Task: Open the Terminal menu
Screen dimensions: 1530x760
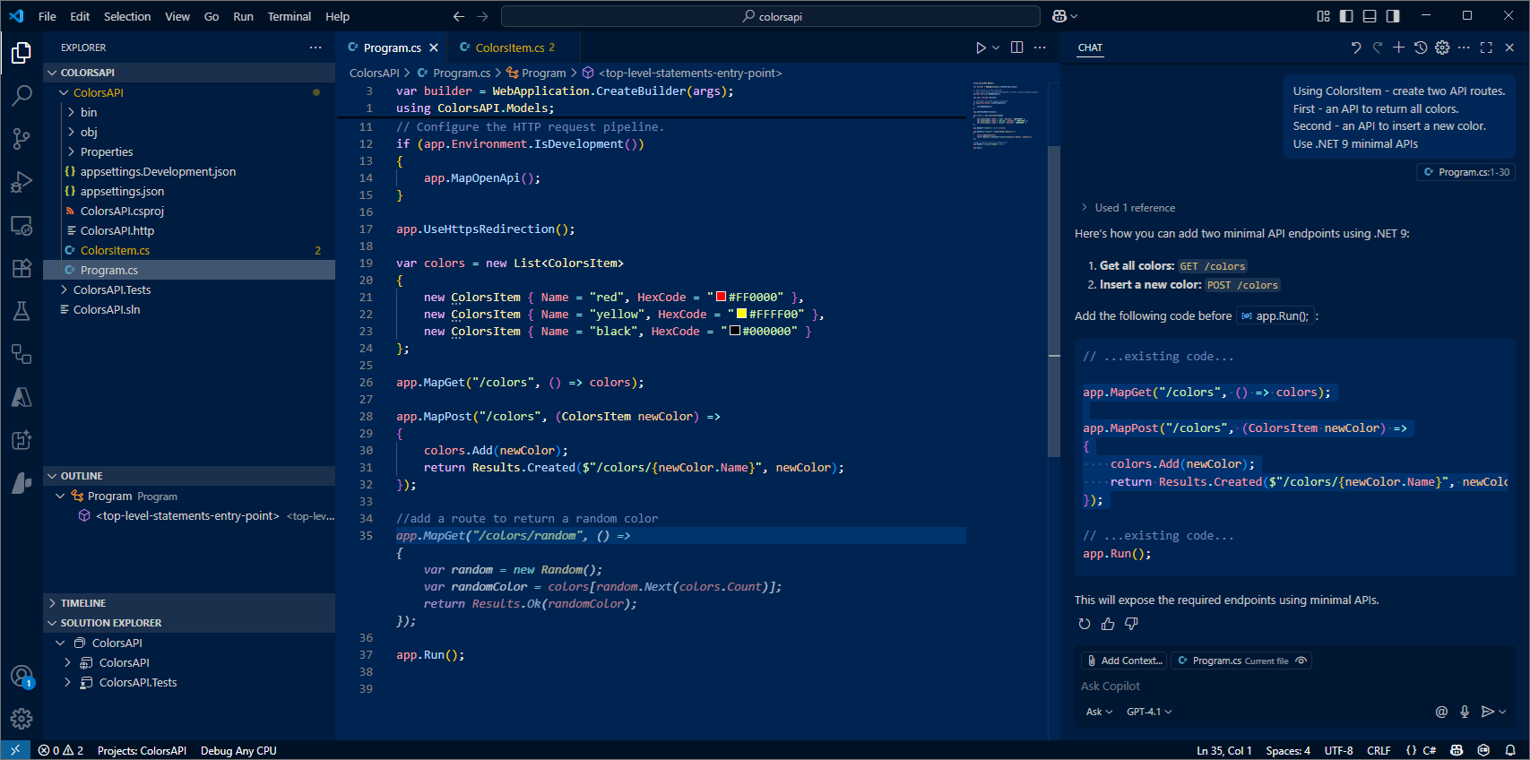Action: click(289, 16)
